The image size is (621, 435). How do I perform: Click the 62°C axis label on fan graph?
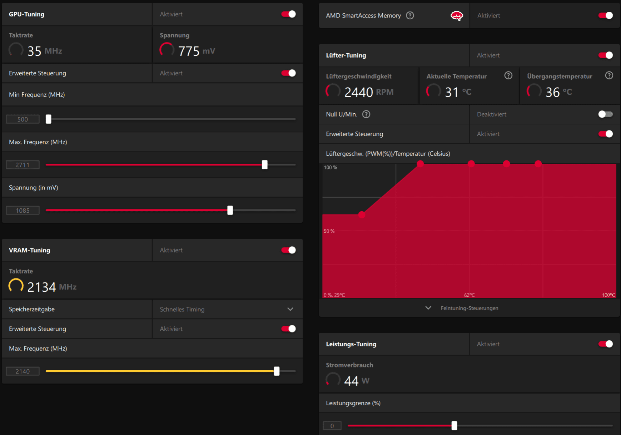(x=470, y=295)
